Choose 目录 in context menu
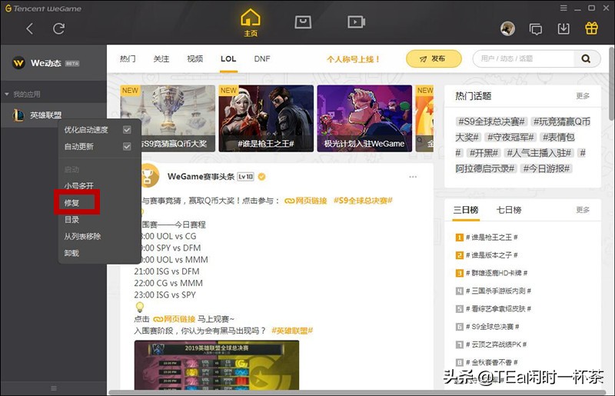 71,220
